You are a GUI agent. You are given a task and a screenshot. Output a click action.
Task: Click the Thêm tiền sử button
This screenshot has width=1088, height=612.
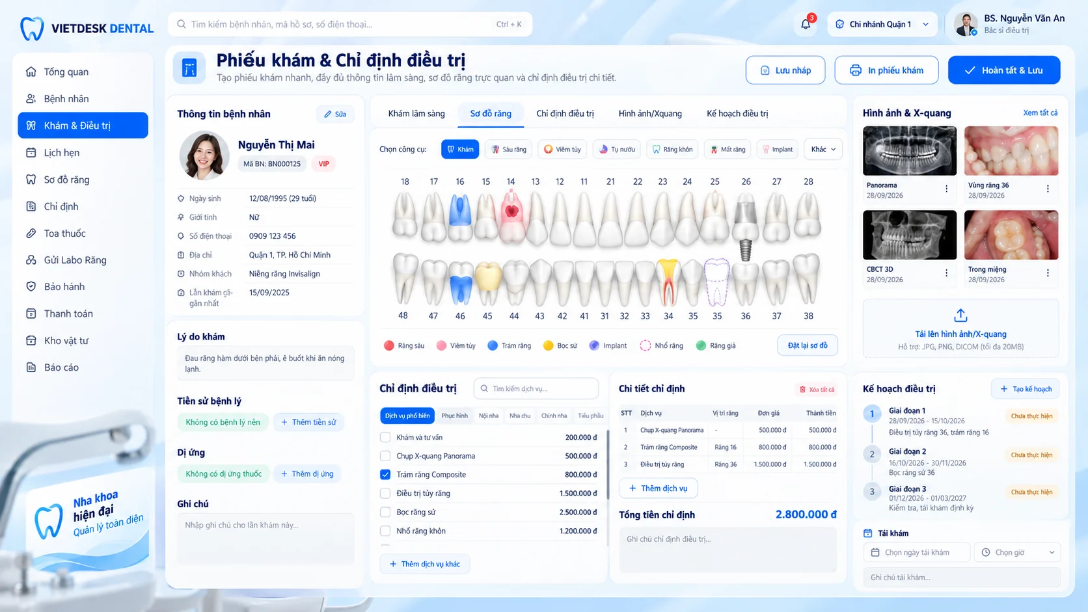[x=308, y=422]
